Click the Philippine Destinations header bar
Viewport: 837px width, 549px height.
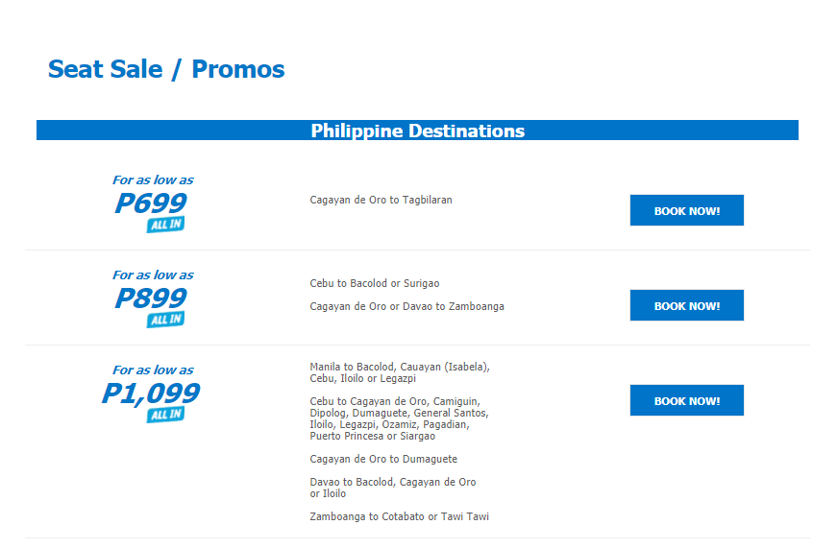pos(417,131)
